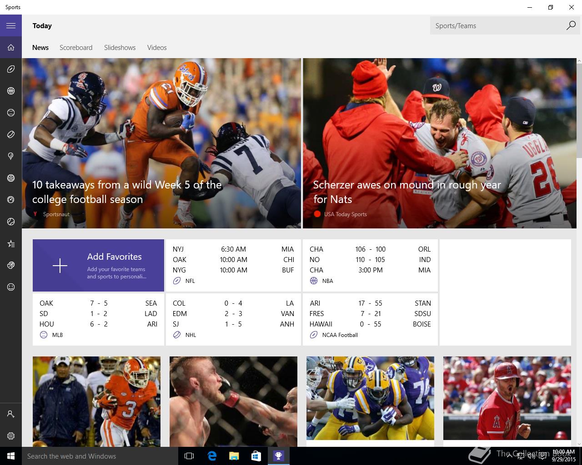This screenshot has width=582, height=465.
Task: Switch to the Slideshows tab
Action: 120,48
